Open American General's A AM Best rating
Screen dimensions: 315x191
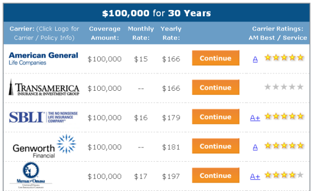255,59
